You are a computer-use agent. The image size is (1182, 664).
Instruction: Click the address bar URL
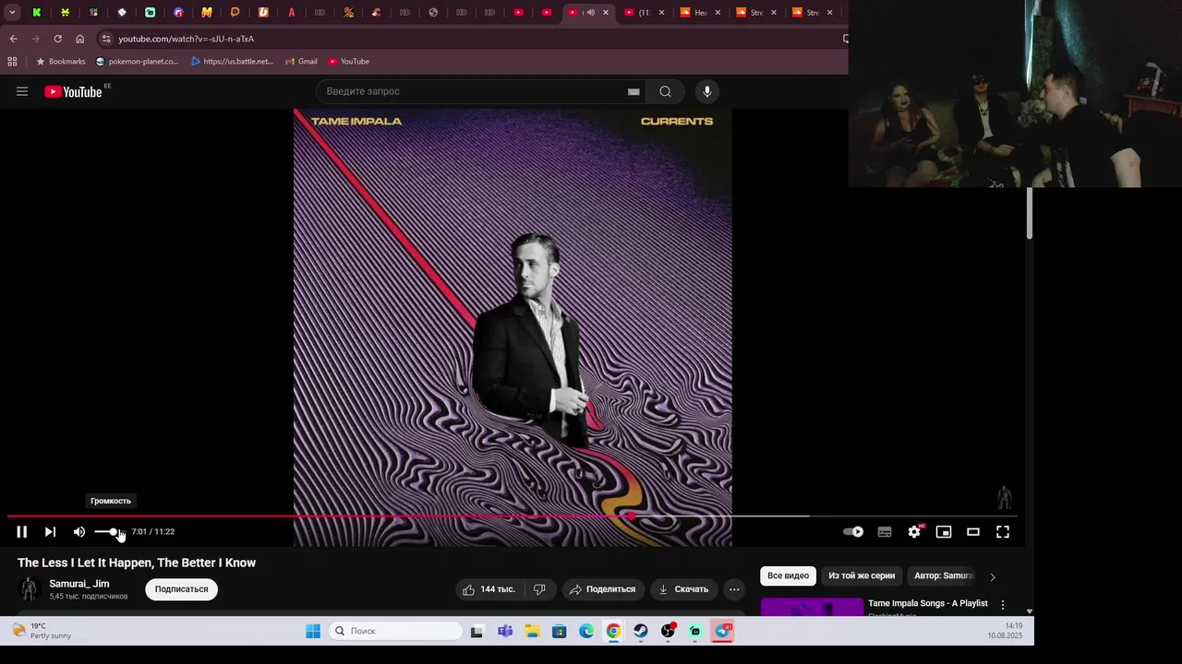187,39
